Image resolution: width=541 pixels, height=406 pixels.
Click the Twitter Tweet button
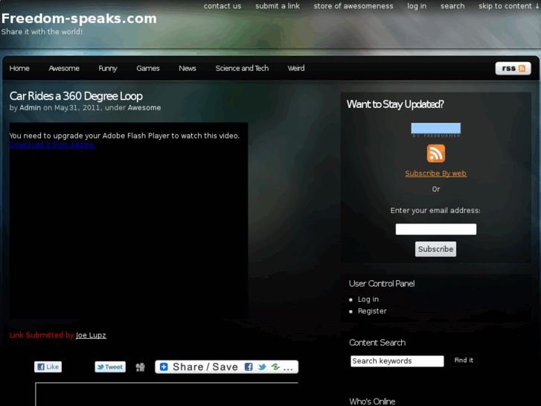point(110,367)
